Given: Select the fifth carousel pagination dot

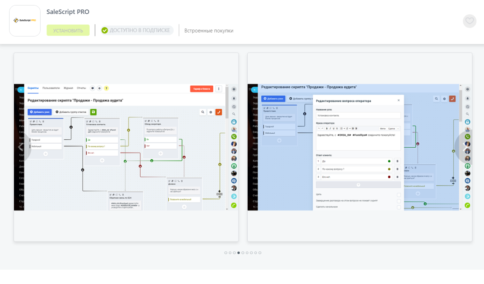Looking at the screenshot, I should (x=243, y=253).
